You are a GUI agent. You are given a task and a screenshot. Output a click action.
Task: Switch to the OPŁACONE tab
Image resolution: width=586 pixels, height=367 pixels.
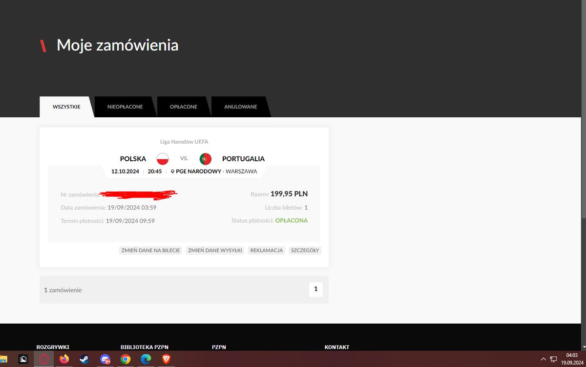pyautogui.click(x=184, y=107)
